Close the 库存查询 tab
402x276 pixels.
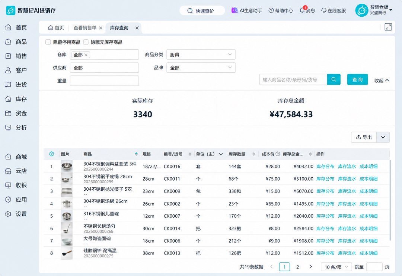click(x=137, y=28)
